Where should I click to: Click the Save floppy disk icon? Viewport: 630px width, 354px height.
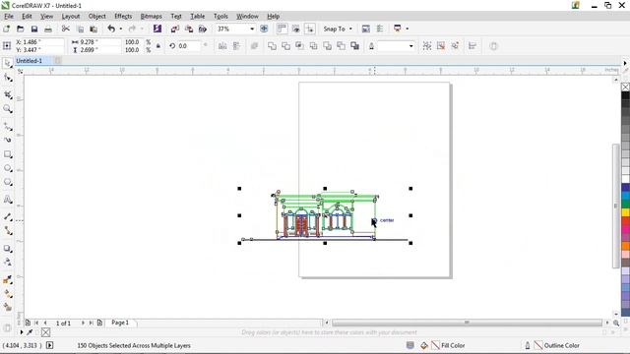(34, 29)
